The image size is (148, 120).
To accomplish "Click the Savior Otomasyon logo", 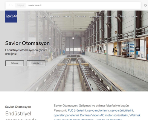I will [11, 16].
